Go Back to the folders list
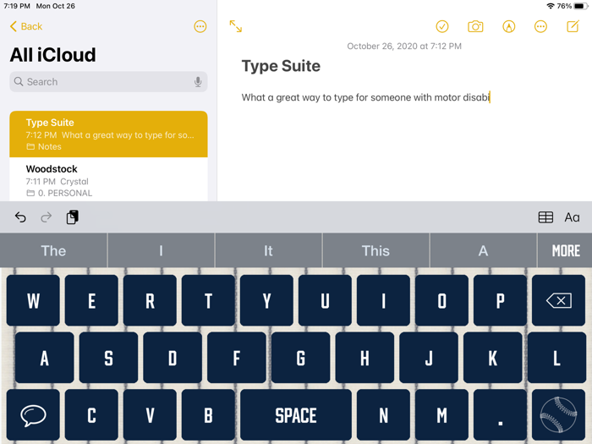This screenshot has width=592, height=444. pos(26,26)
